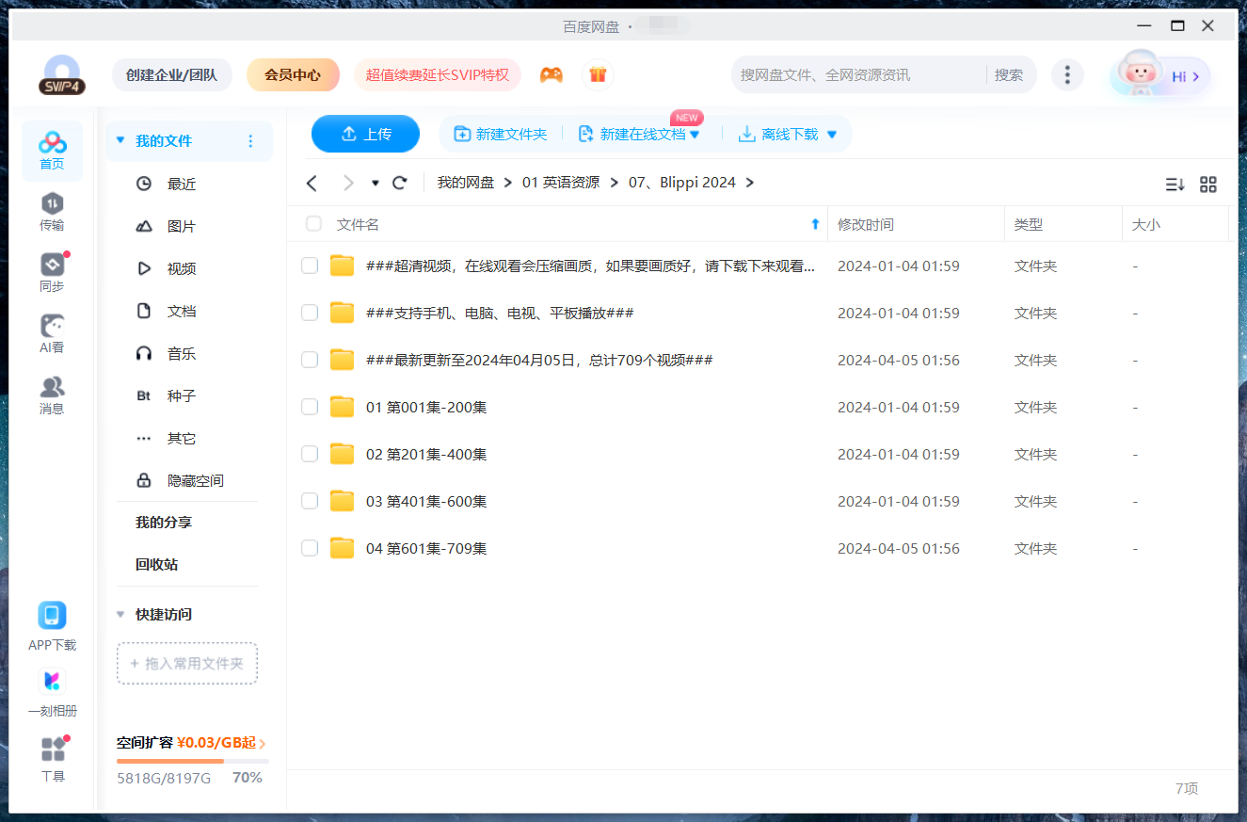Expand the 离线下载 dropdown arrow
1247x822 pixels.
pos(832,135)
